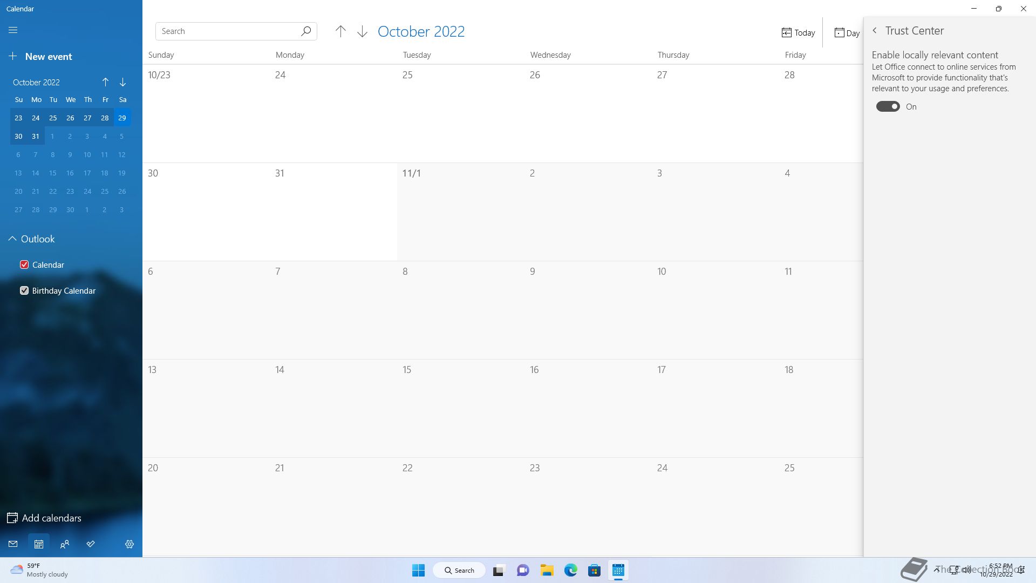This screenshot has height=583, width=1036.
Task: Open weather widget on taskbar
Action: [x=39, y=570]
